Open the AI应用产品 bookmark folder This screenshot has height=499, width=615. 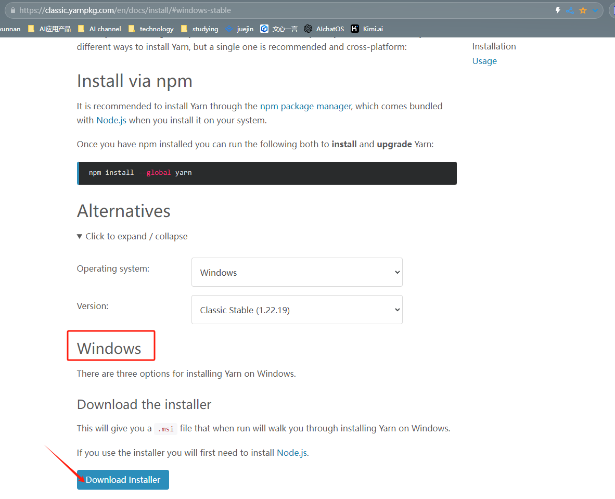pyautogui.click(x=49, y=29)
